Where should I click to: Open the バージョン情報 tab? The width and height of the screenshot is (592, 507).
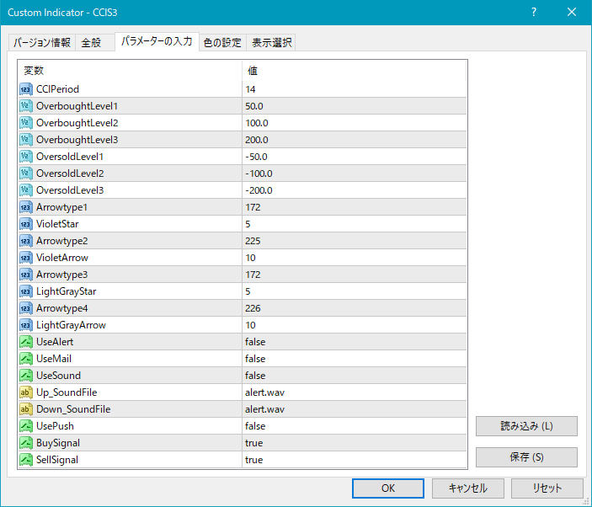pos(42,42)
